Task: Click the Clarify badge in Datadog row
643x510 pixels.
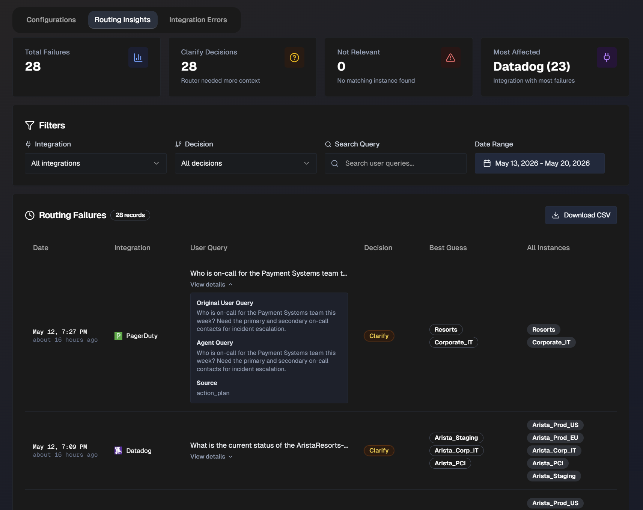Action: pos(379,450)
